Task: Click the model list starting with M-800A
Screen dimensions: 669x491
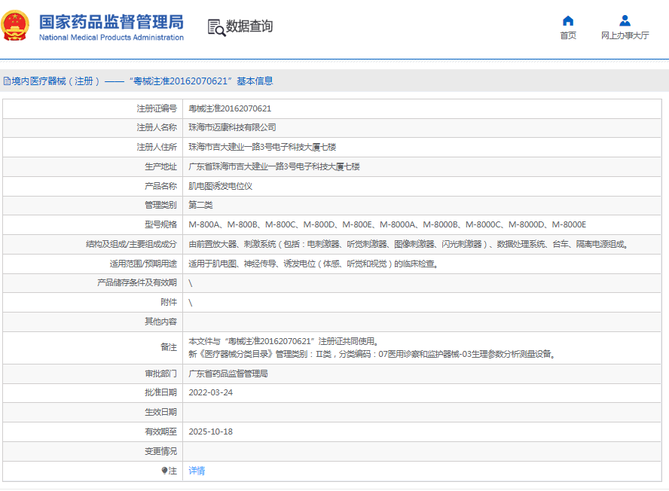Action: [x=386, y=224]
